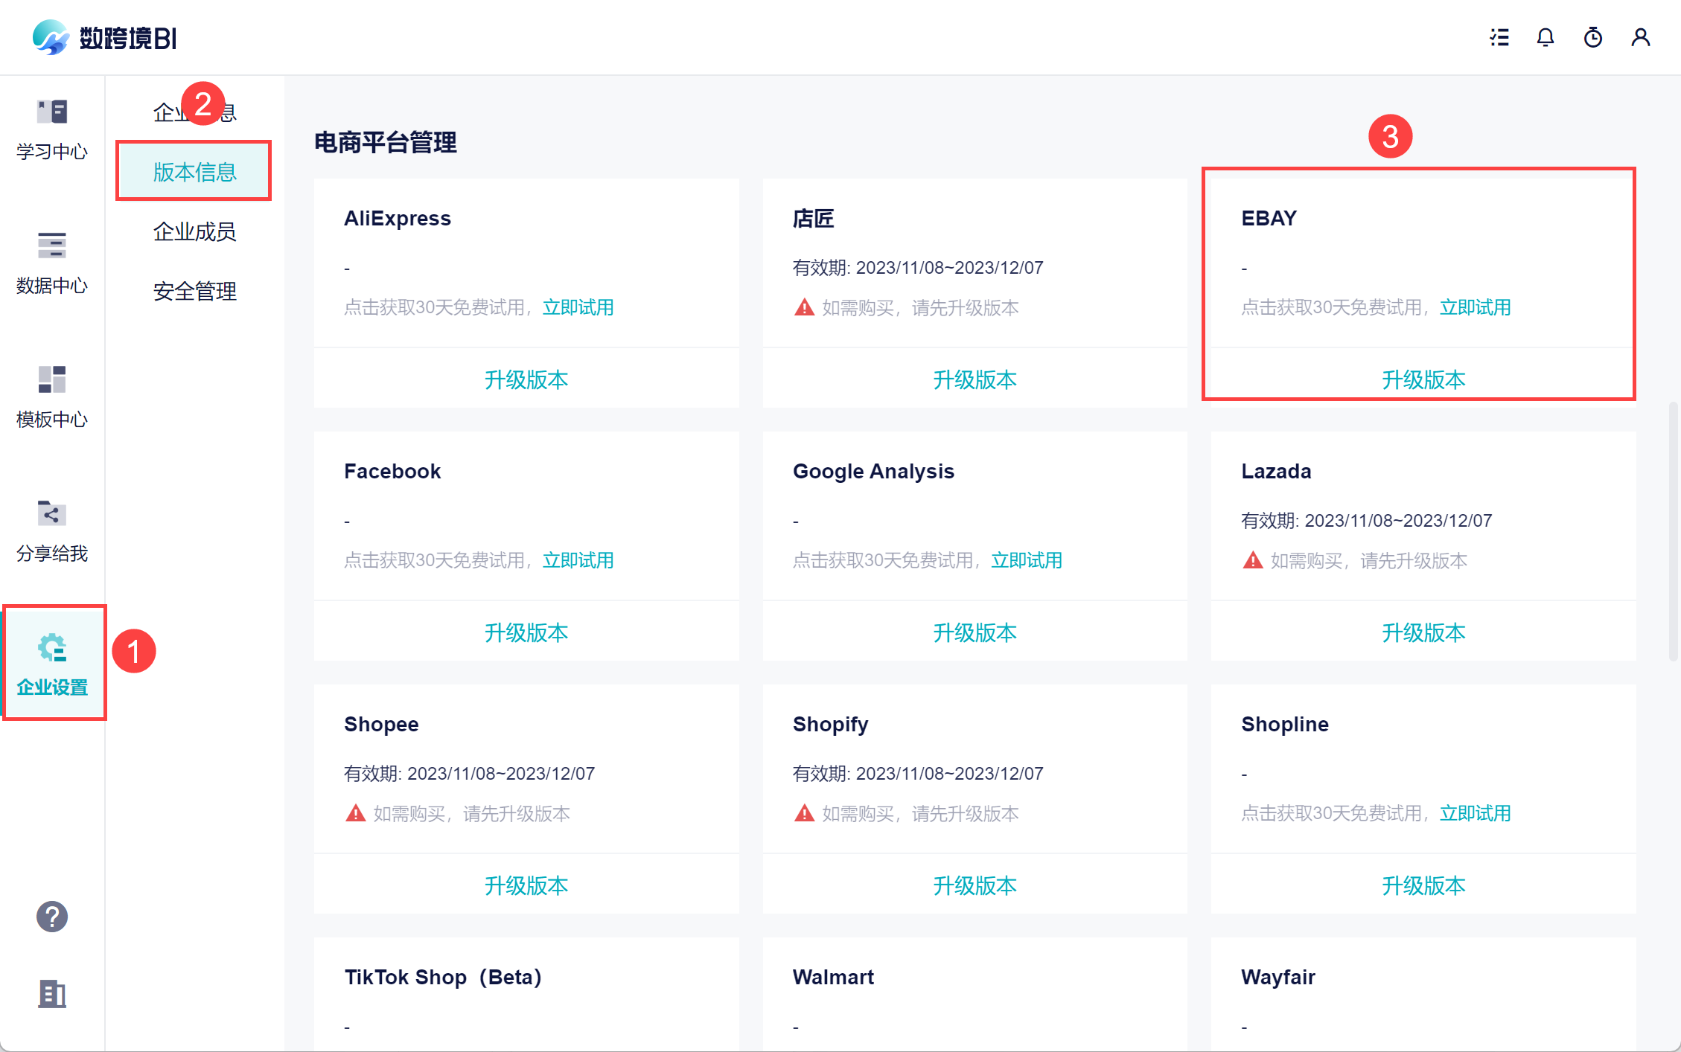Click 立即试用 link on AliExpress card
Viewport: 1681px width, 1052px height.
[x=578, y=307]
